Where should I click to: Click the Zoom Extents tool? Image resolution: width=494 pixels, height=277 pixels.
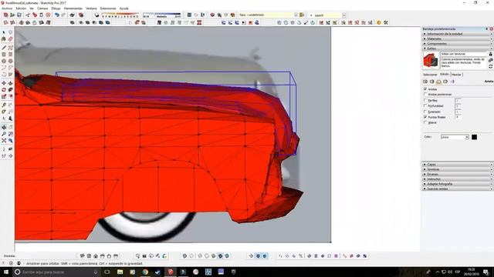coord(4,140)
